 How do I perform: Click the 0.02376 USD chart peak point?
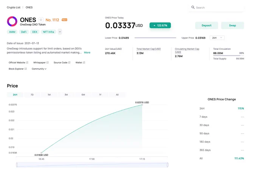[142, 105]
